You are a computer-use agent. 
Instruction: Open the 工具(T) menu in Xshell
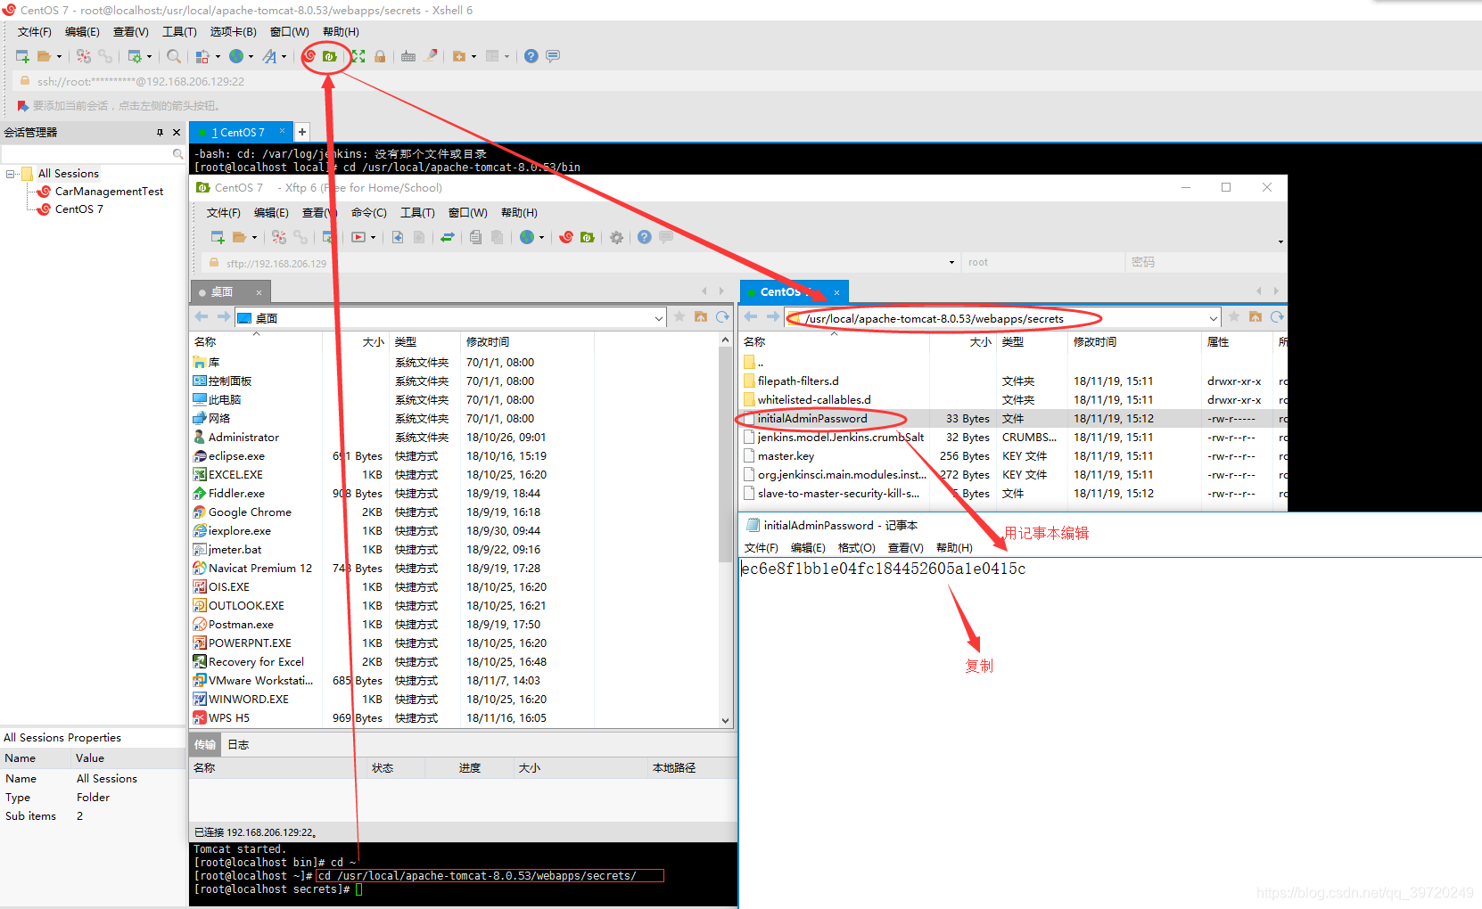(x=178, y=31)
